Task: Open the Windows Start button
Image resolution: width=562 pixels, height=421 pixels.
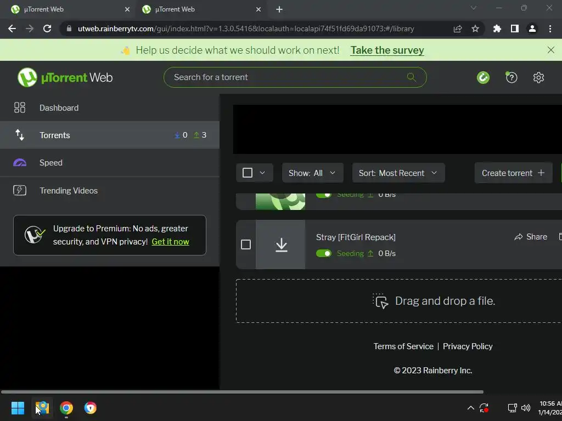Action: [x=18, y=408]
